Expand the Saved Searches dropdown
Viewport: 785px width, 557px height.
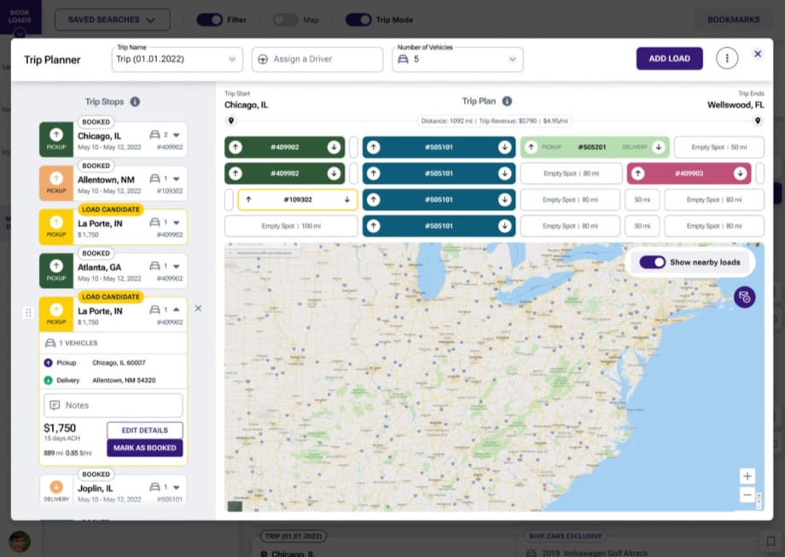pos(112,19)
